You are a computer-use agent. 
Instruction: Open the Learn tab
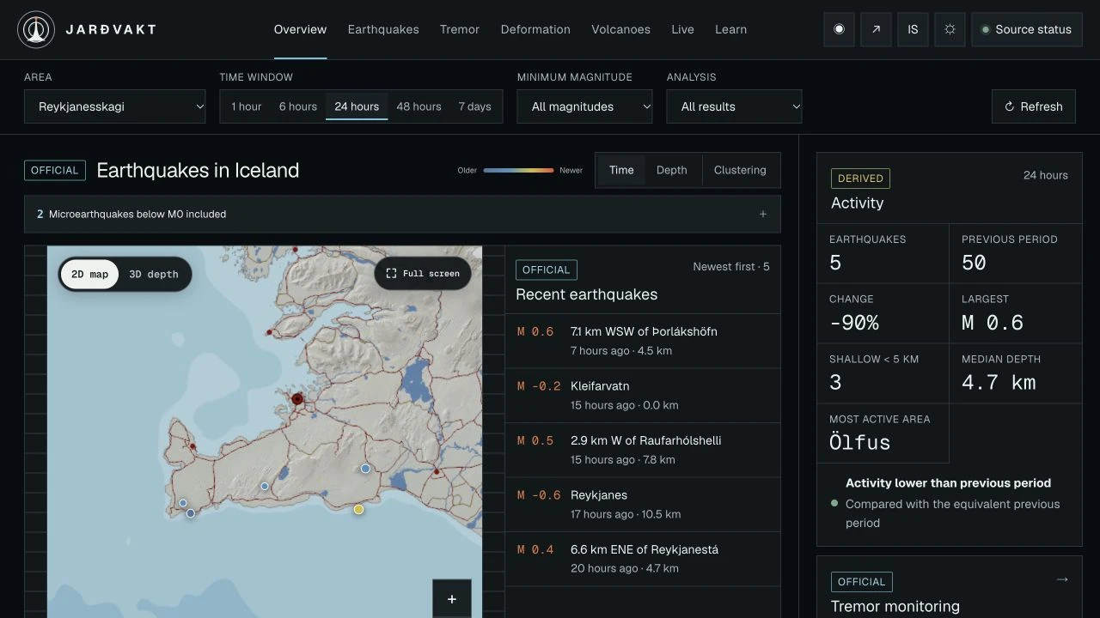[x=730, y=29]
